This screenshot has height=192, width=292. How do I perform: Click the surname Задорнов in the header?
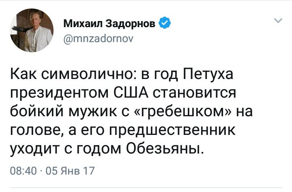(130, 23)
